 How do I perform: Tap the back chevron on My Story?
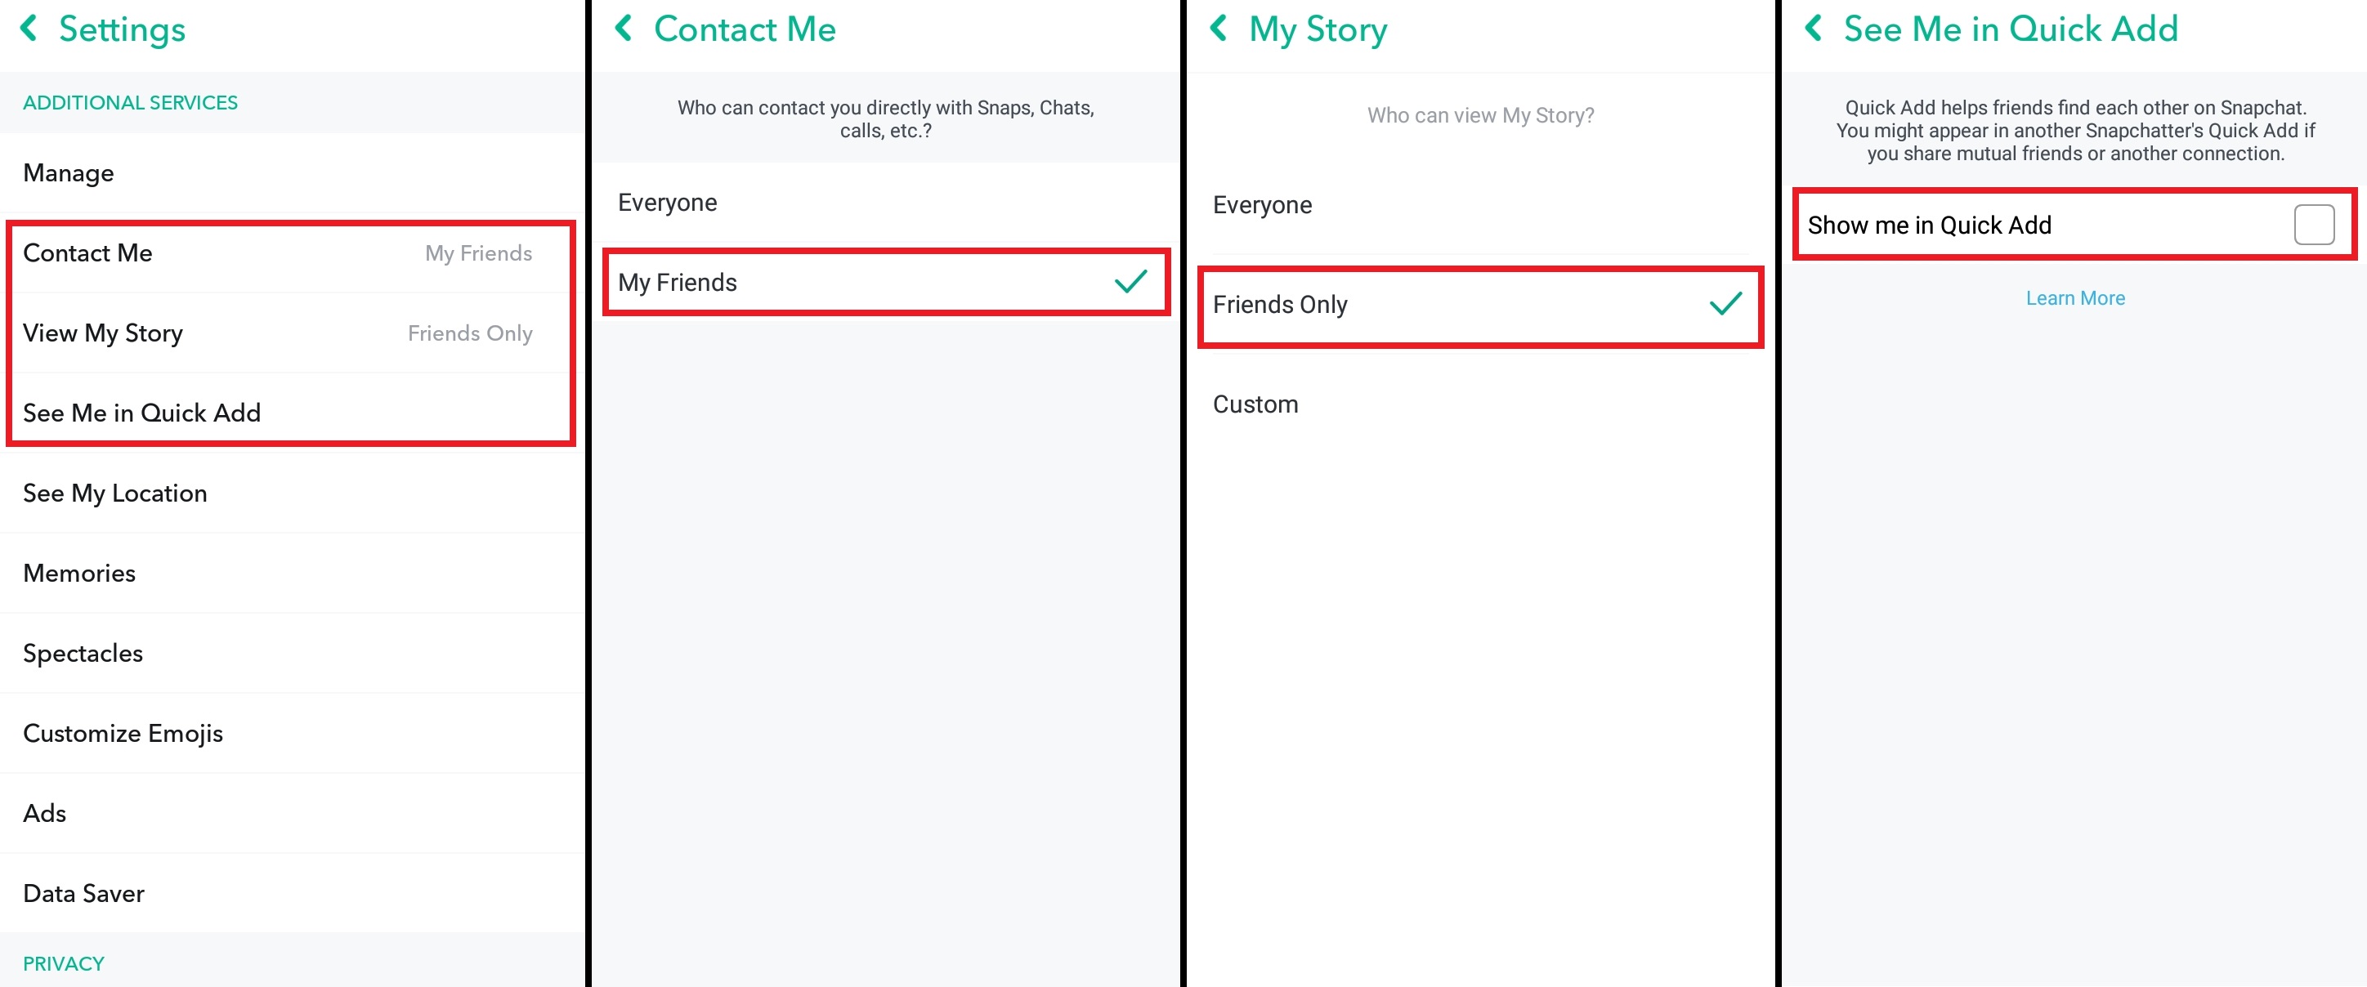[1219, 29]
